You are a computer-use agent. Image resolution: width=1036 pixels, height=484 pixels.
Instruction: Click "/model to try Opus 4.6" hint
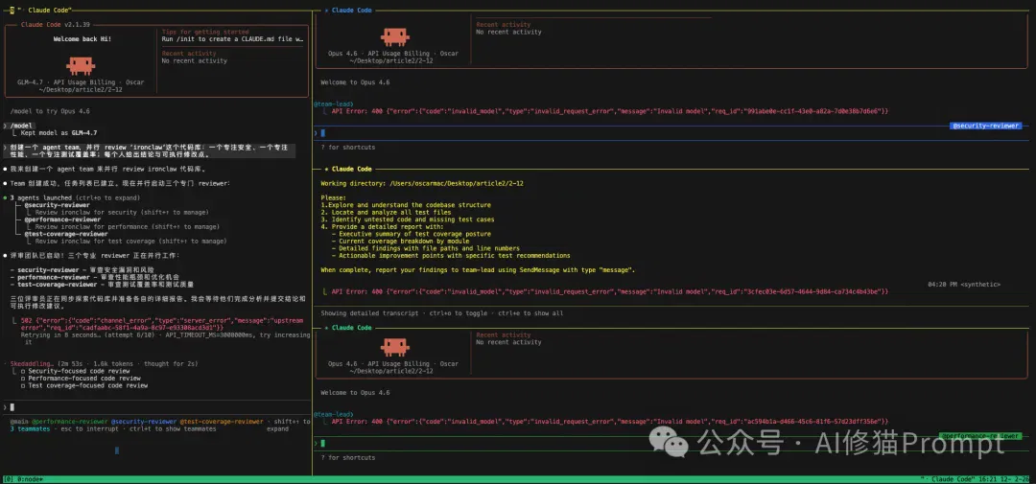click(x=50, y=111)
